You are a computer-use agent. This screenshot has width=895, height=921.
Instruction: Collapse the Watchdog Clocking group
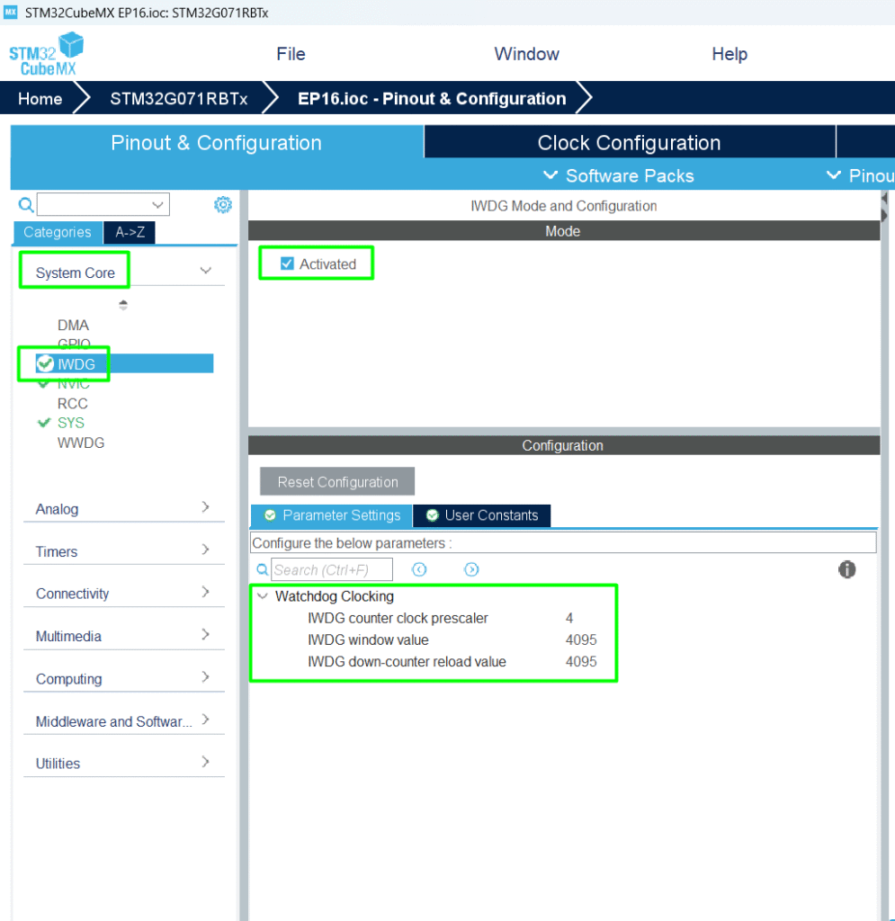pyautogui.click(x=262, y=596)
